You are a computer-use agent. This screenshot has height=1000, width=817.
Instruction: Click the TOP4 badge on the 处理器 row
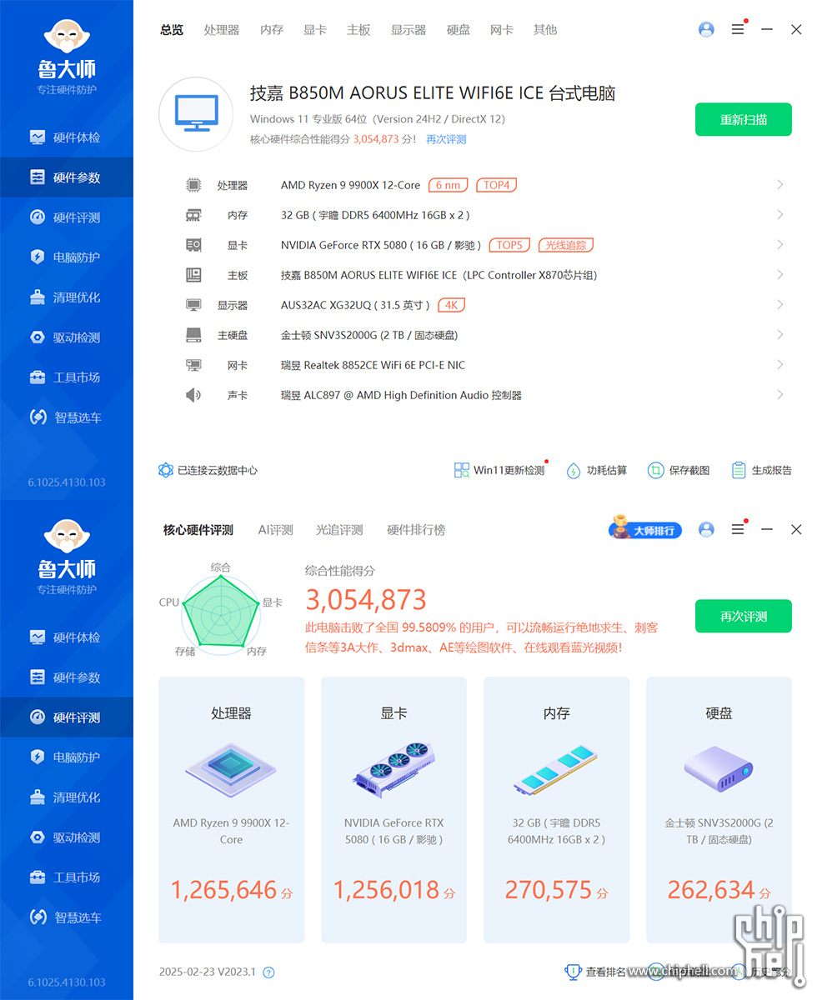point(496,185)
